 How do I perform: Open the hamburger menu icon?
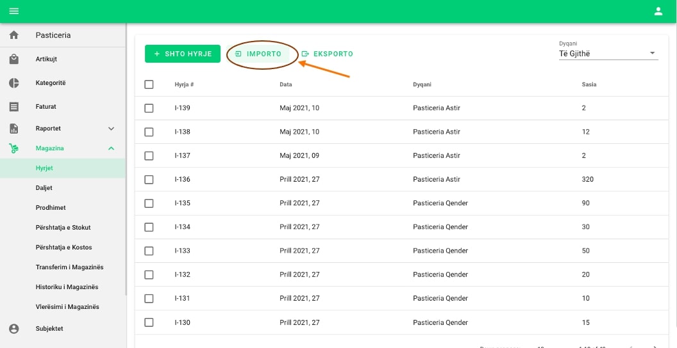13,11
